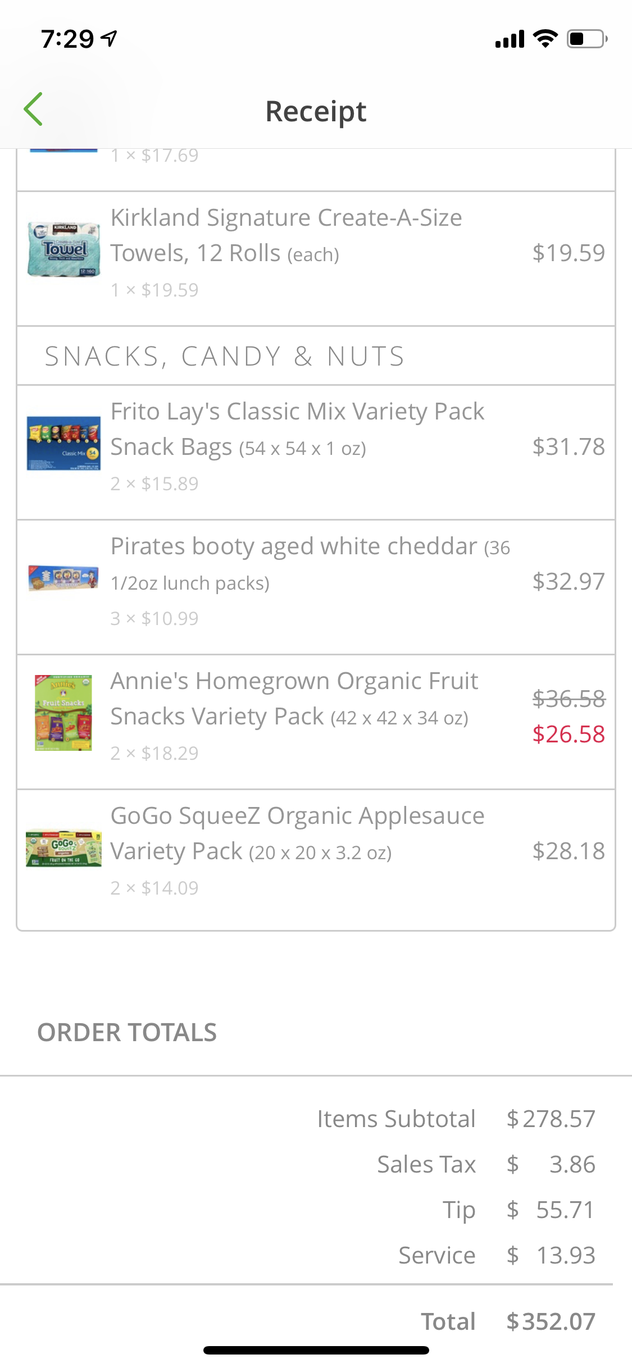The width and height of the screenshot is (632, 1368).
Task: Select Kirkland Signature Create-A-Size Towels item name
Action: coord(286,235)
